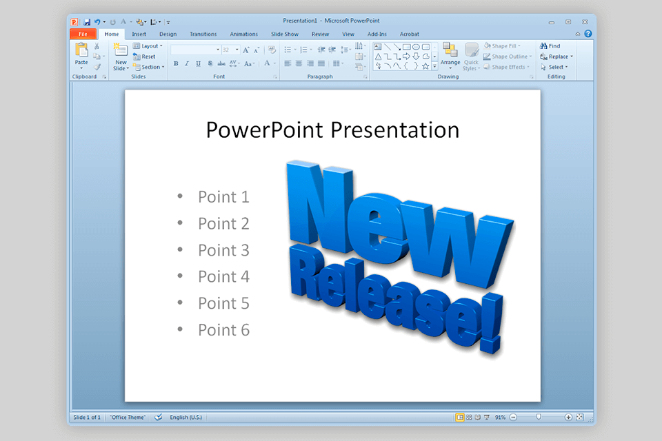Click the zoom slider handle
Image resolution: width=662 pixels, height=441 pixels.
pos(539,418)
